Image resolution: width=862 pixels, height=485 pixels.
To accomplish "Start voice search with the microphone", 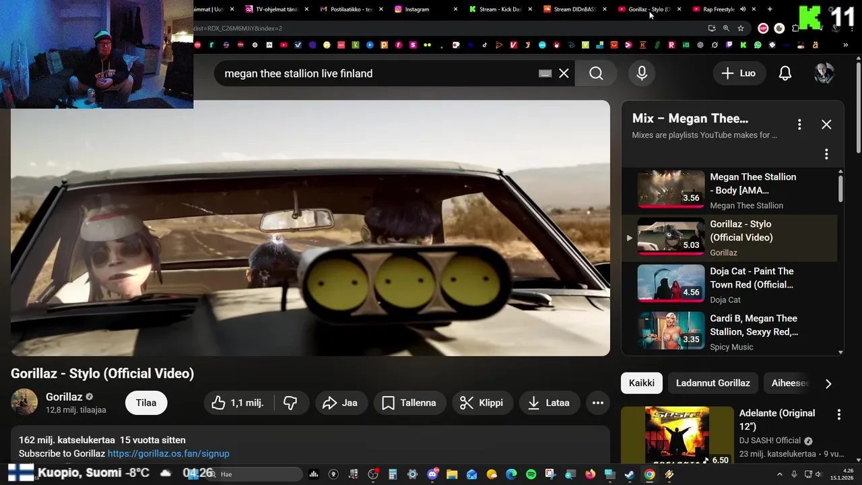I will (x=642, y=73).
